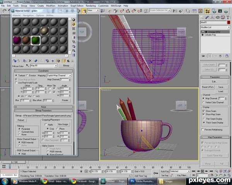Open the Modifiers menu
This screenshot has width=232, height=185.
(x=51, y=6)
